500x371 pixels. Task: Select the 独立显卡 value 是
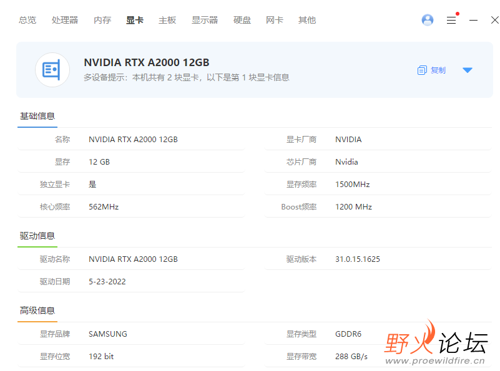point(92,185)
